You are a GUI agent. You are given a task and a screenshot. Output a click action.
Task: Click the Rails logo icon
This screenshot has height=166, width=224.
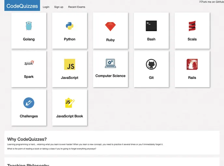[192, 64]
